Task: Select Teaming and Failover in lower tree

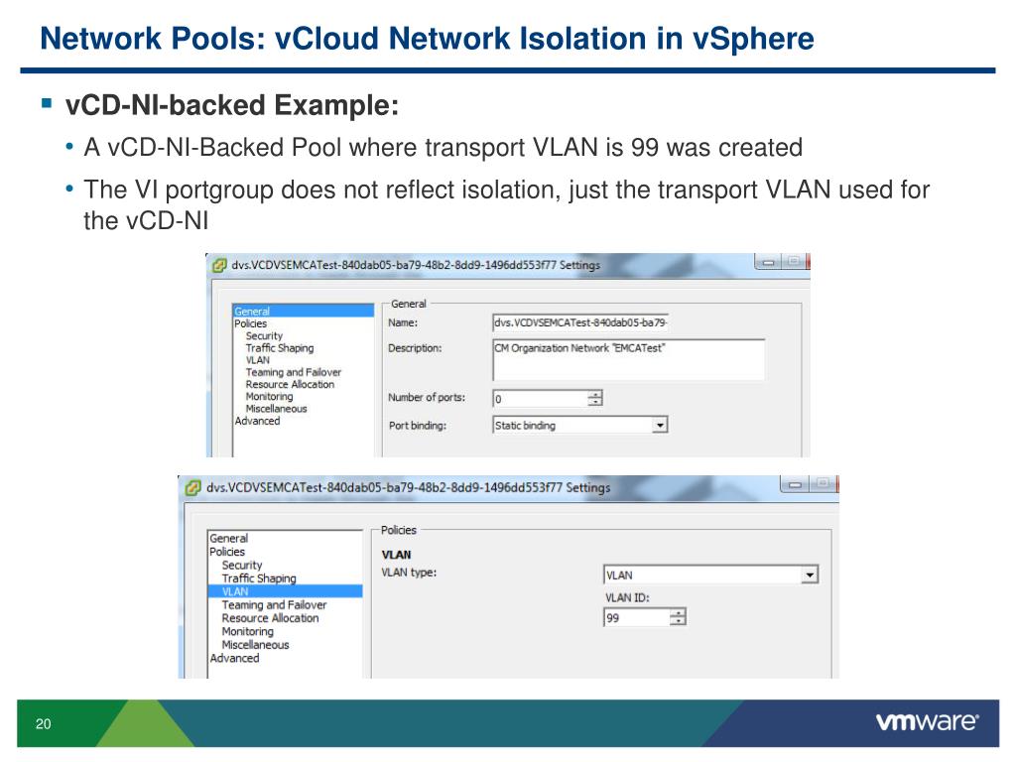Action: coord(274,604)
